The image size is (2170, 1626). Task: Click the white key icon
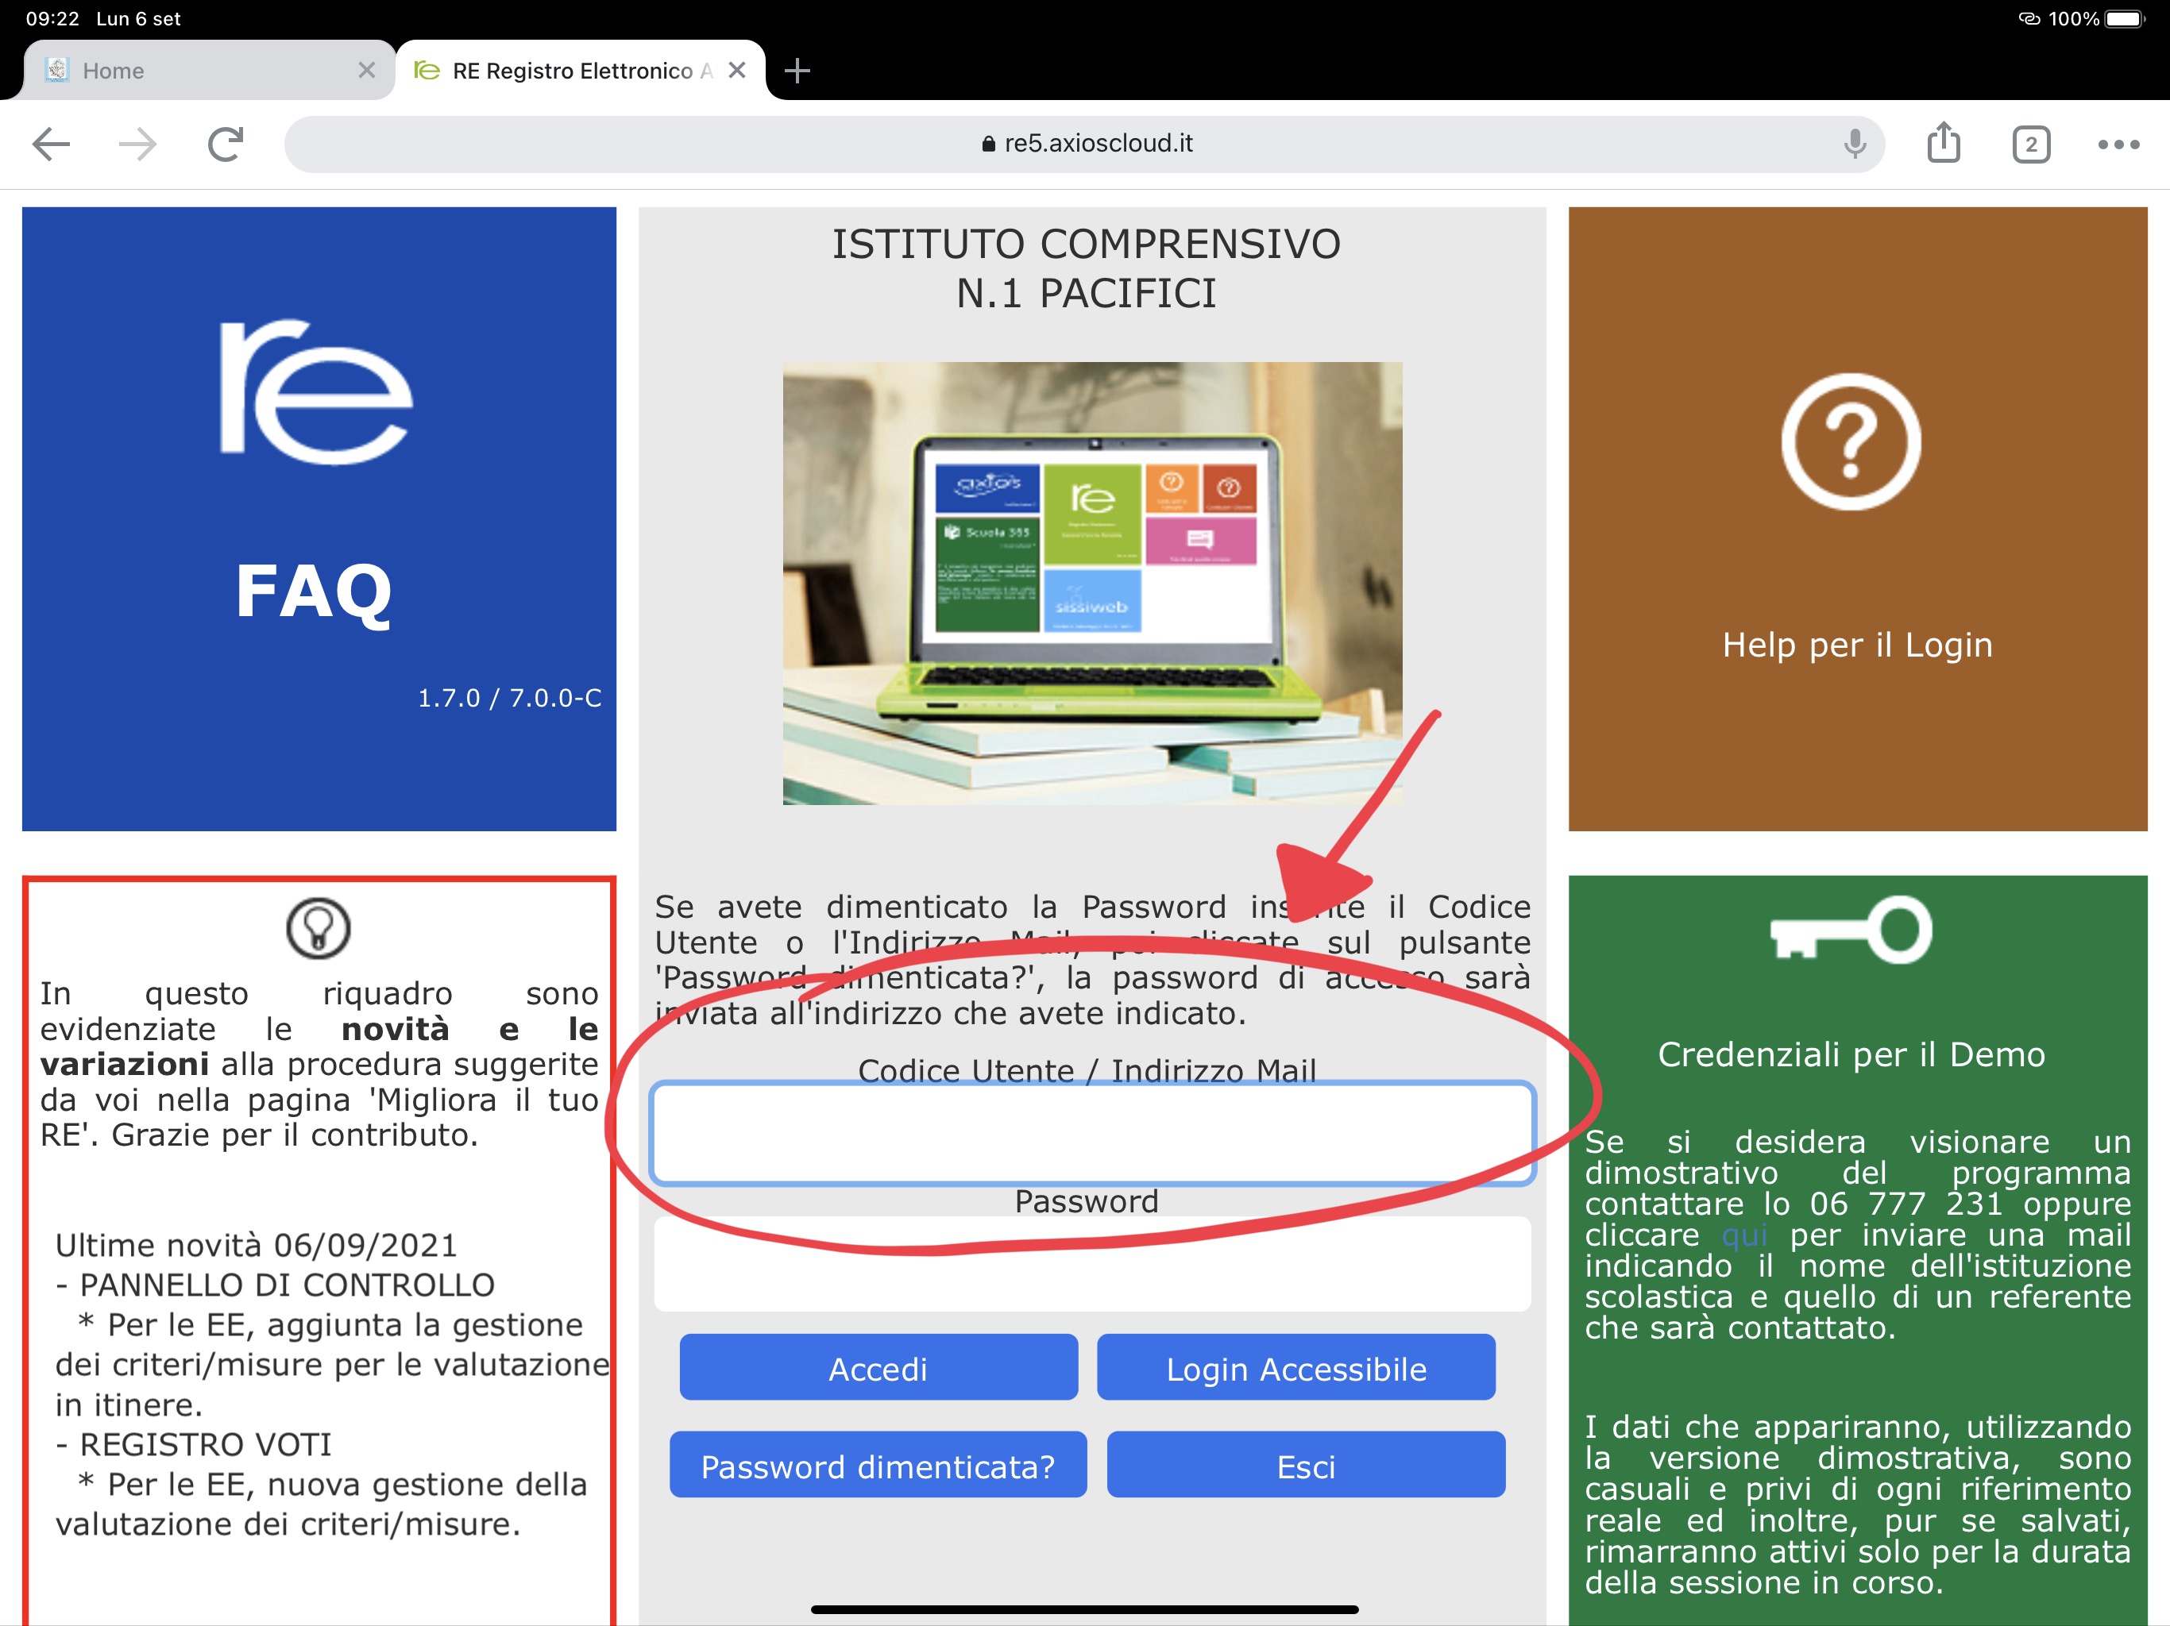[1850, 928]
